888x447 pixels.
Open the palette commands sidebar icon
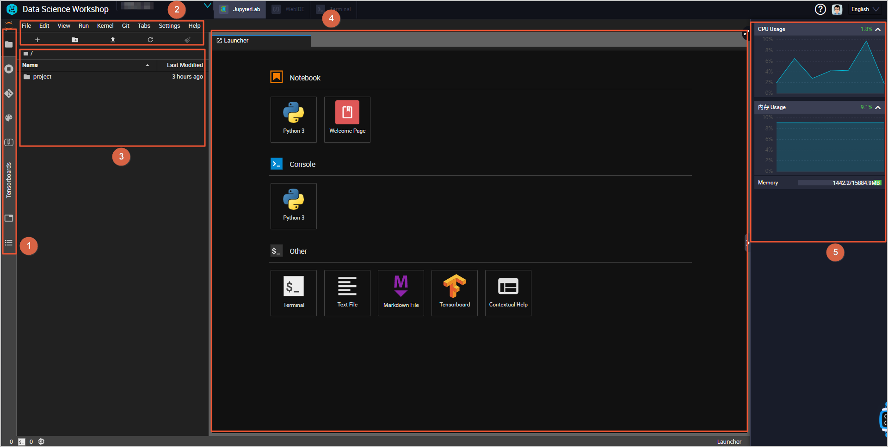pos(9,118)
